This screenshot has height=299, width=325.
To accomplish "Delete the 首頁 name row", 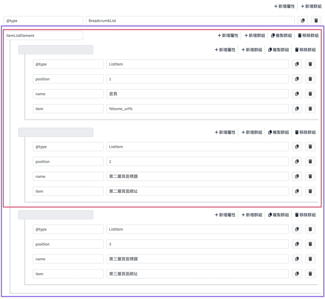I will pyautogui.click(x=310, y=94).
